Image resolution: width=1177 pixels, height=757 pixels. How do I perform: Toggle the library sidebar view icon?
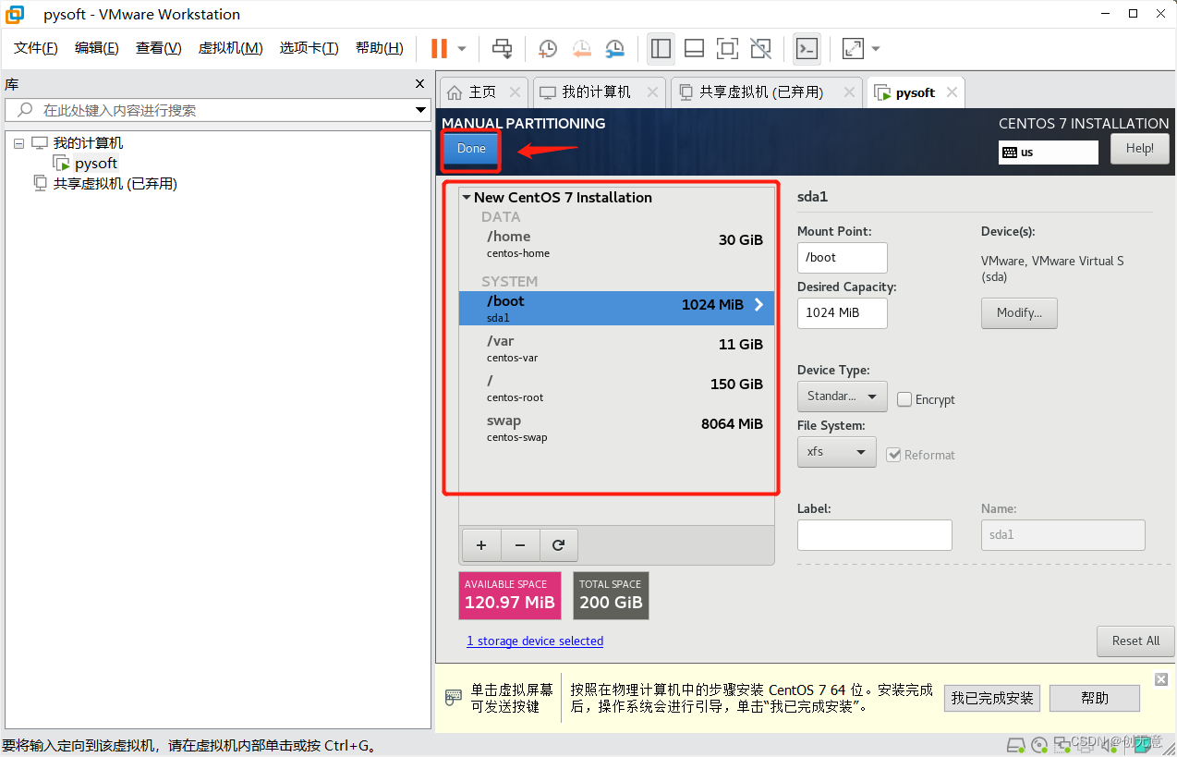click(661, 48)
